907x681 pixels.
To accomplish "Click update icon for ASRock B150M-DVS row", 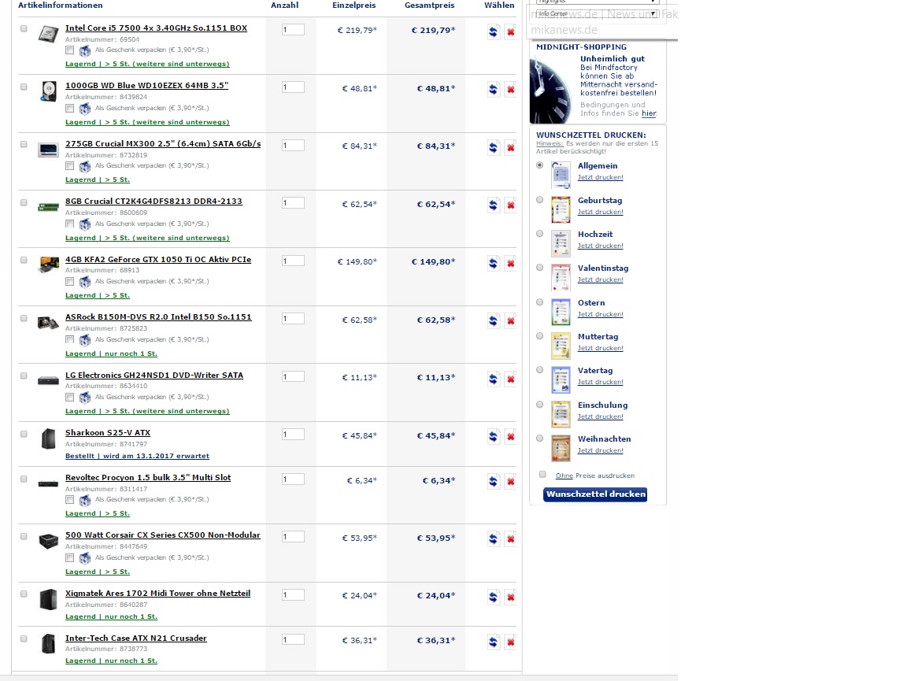I will point(493,320).
